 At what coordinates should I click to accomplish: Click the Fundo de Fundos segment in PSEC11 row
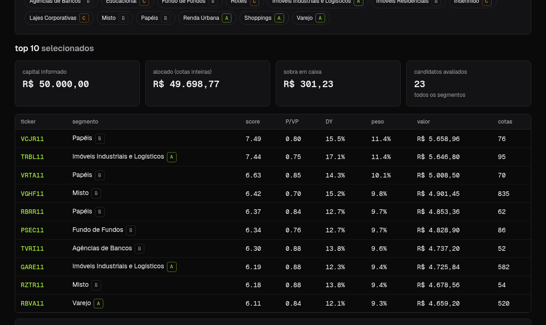(98, 230)
